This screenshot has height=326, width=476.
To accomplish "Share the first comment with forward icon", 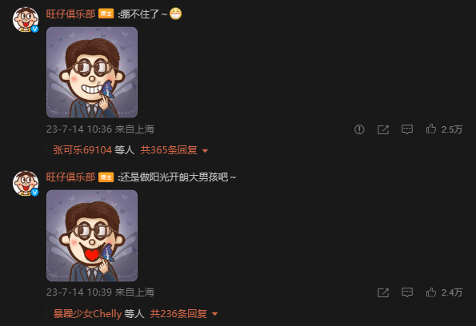I will tap(383, 129).
